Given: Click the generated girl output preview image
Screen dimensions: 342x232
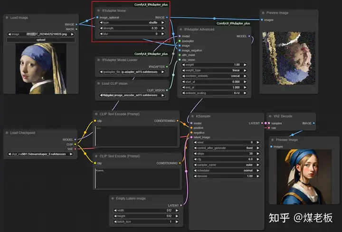Looking at the screenshot, I should click(x=304, y=176).
